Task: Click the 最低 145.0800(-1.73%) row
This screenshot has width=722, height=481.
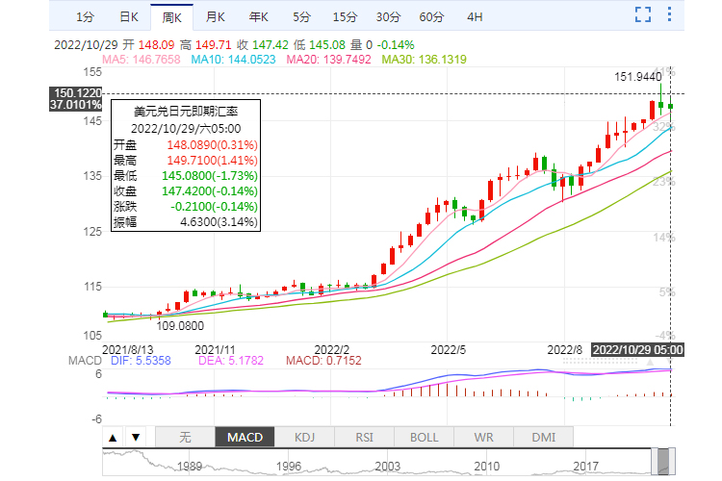Action: tap(186, 176)
